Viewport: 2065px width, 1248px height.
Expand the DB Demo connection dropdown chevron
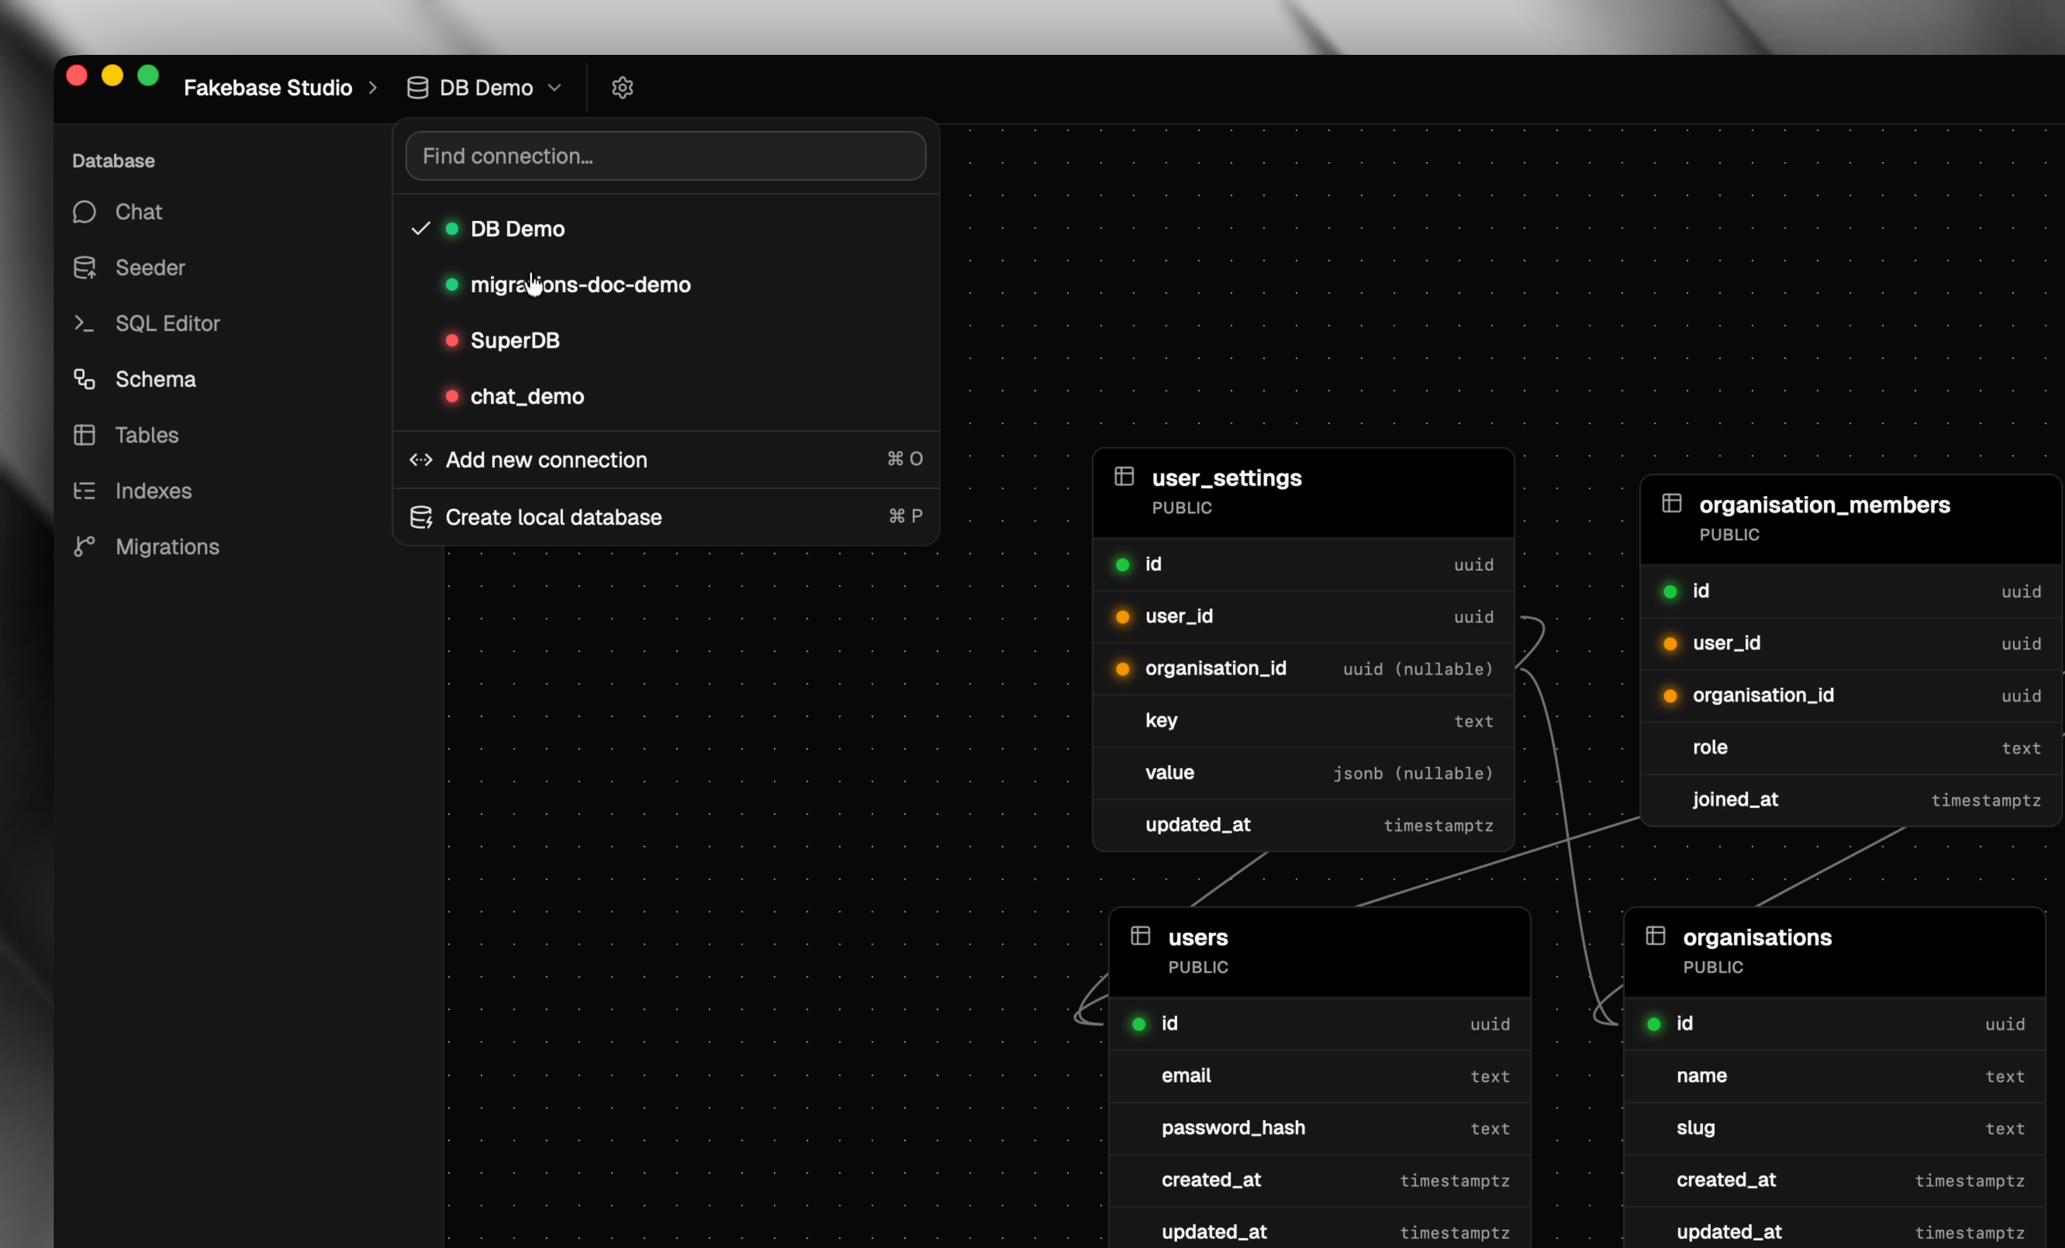coord(554,87)
